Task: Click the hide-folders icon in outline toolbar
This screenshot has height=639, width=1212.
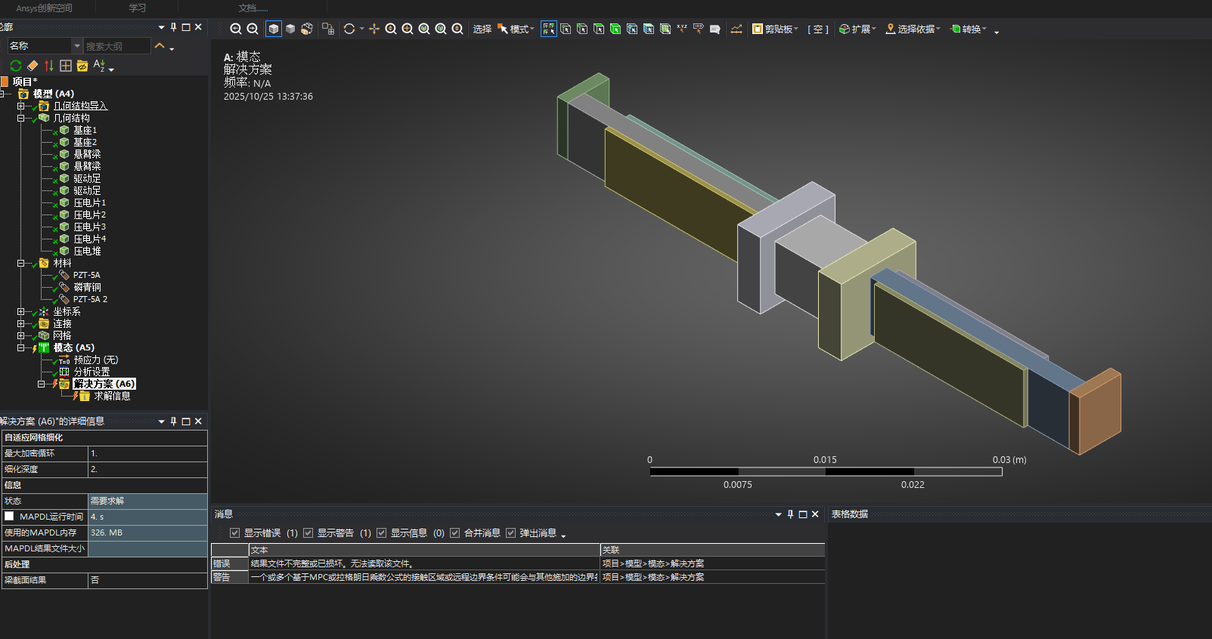Action: (82, 66)
